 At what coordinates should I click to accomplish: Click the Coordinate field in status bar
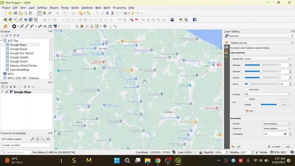pos(160,152)
